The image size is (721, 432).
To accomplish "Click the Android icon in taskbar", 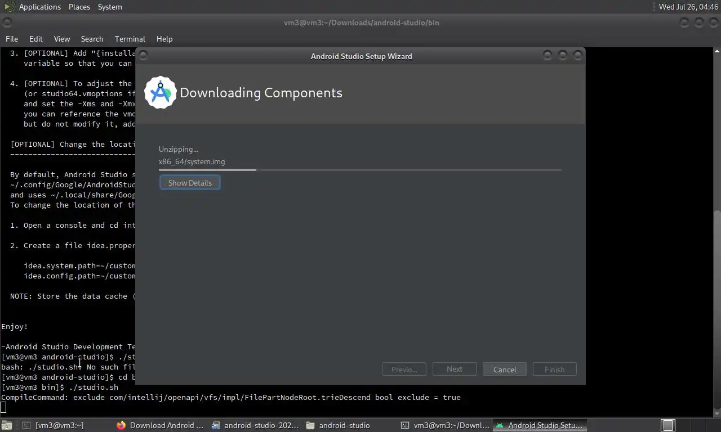I will tap(500, 425).
